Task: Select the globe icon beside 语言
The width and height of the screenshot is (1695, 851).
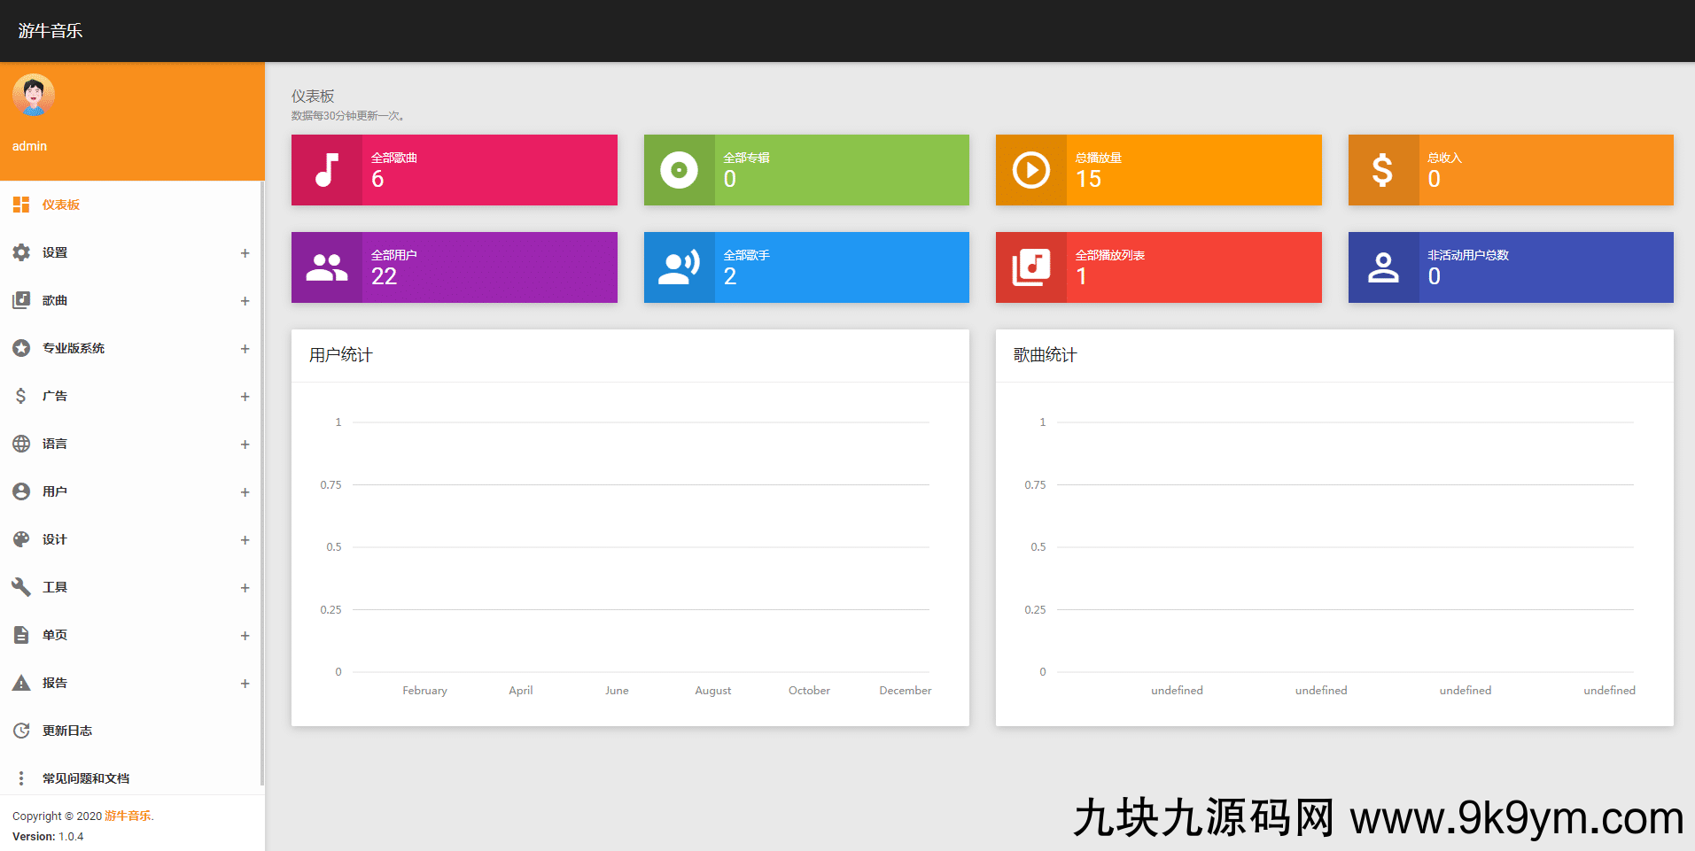Action: point(21,444)
